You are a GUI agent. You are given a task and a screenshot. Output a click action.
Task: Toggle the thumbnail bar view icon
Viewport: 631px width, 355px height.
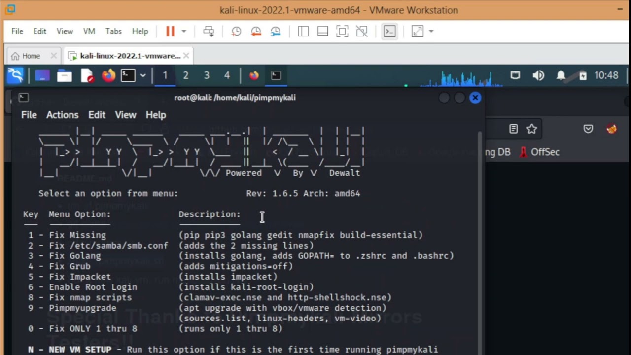point(323,31)
